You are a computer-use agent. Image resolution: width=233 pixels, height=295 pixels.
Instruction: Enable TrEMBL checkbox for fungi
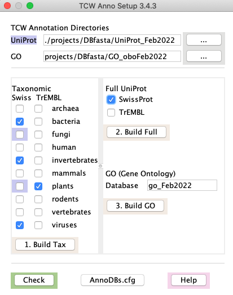point(38,135)
